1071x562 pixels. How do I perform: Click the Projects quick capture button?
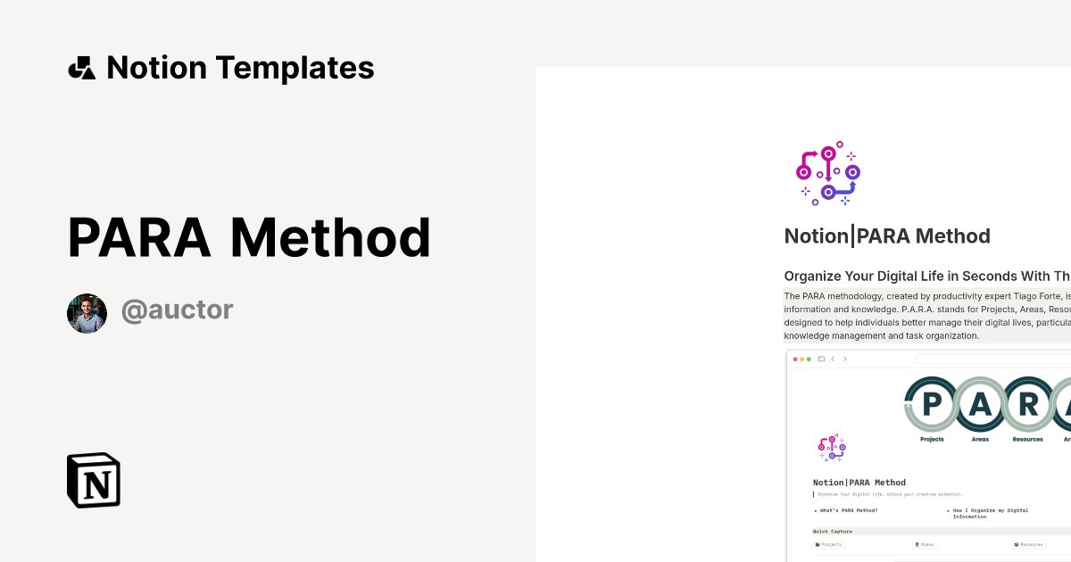(x=829, y=544)
